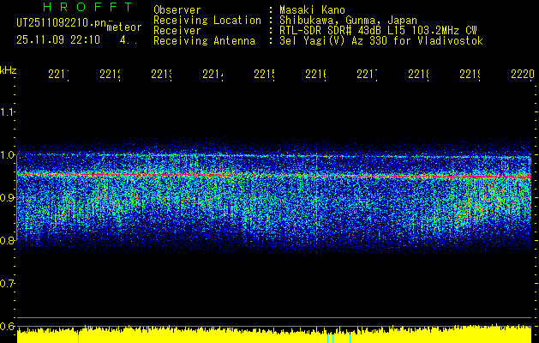Select the observer name Masaki Kano
The width and height of the screenshot is (539, 343).
coord(312,9)
